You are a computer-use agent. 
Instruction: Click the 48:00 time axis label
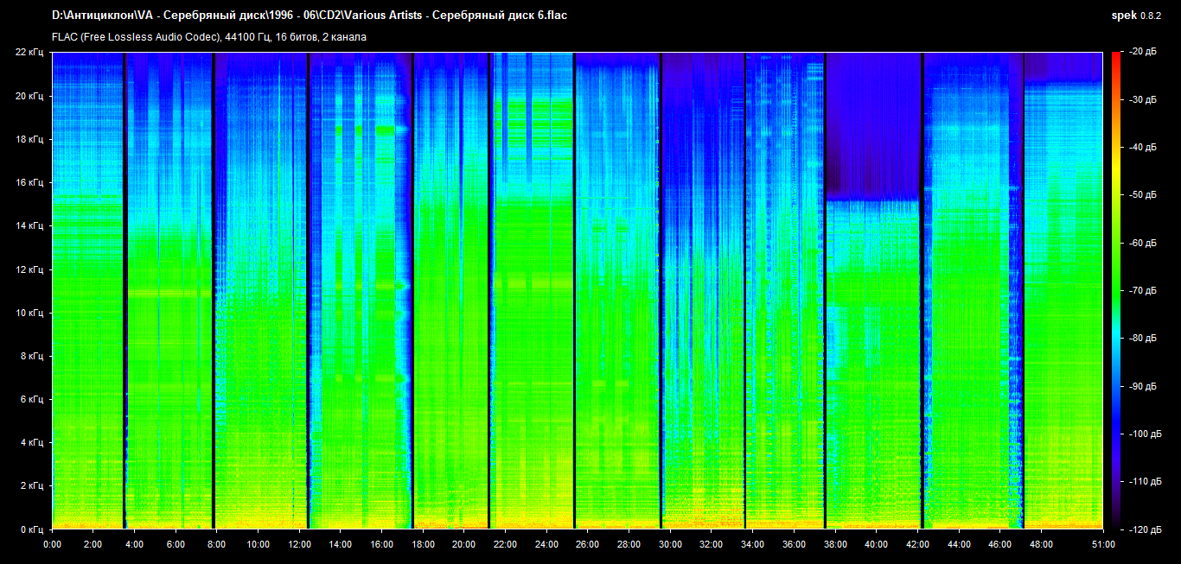point(1042,544)
